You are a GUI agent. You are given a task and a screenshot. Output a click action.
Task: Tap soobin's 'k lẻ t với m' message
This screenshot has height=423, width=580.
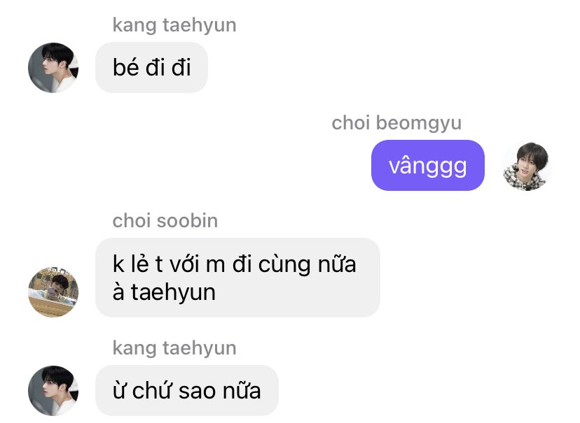click(x=237, y=278)
